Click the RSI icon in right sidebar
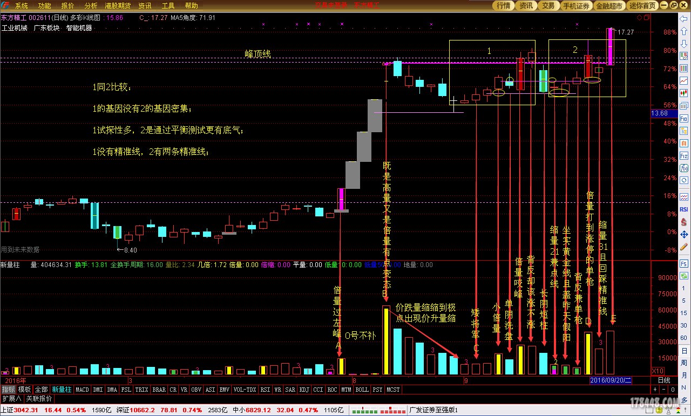The image size is (691, 416). click(684, 209)
